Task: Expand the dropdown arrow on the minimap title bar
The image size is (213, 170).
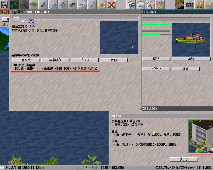Action: [x=5, y=12]
